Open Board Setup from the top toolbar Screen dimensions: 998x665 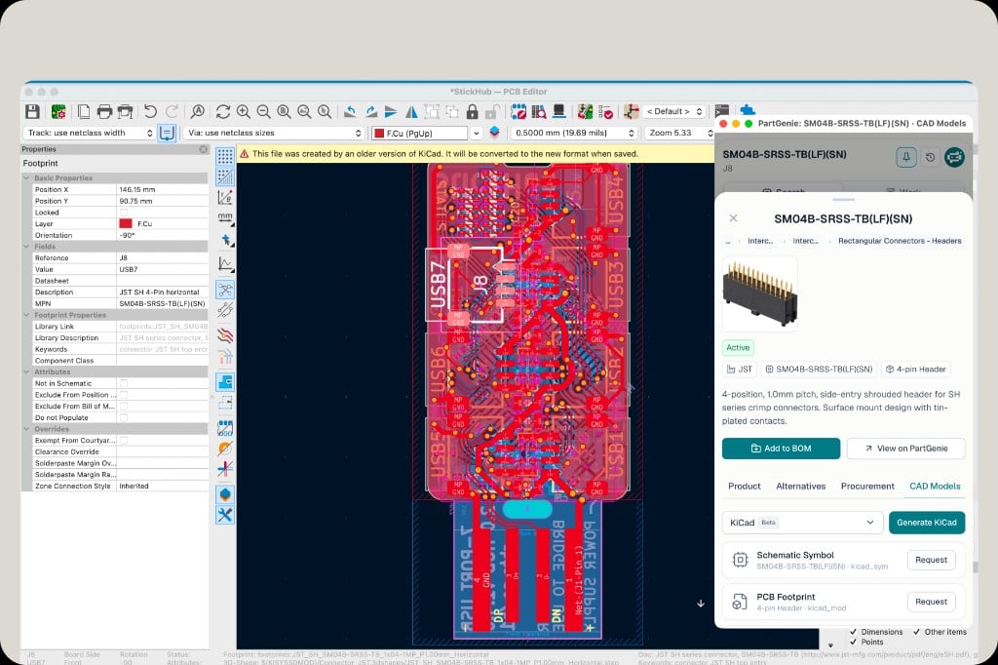[x=58, y=111]
